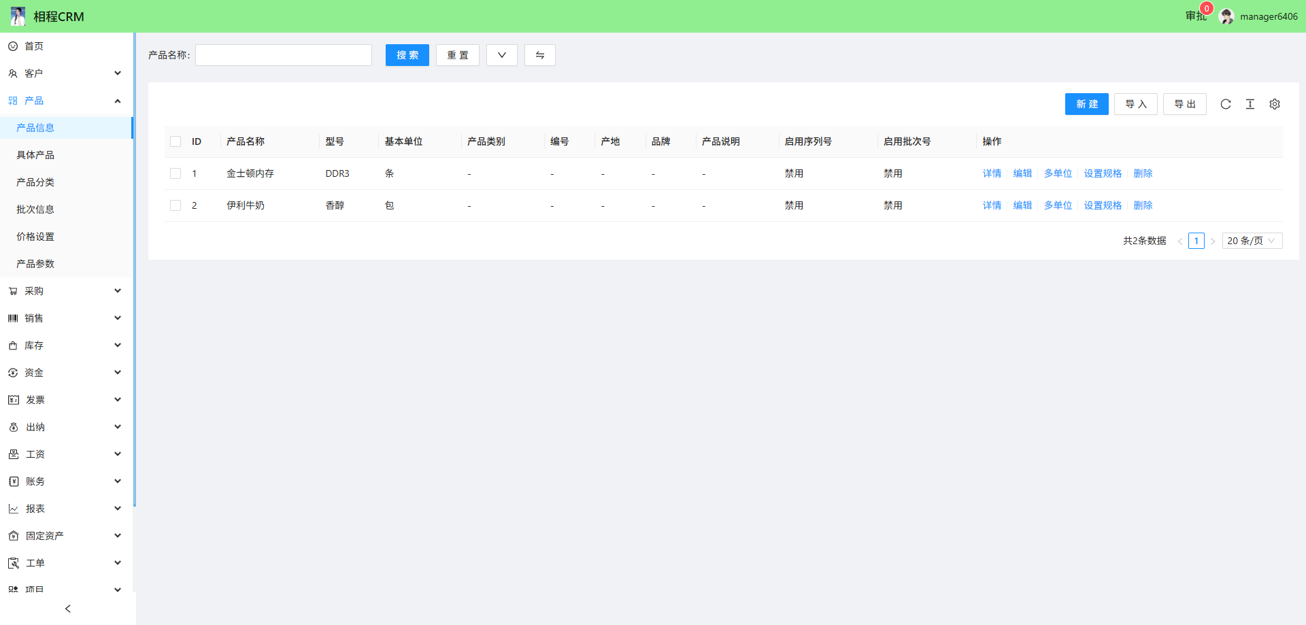Check the box for 金士顿内存 row
Image resolution: width=1306 pixels, height=625 pixels.
pyautogui.click(x=175, y=173)
